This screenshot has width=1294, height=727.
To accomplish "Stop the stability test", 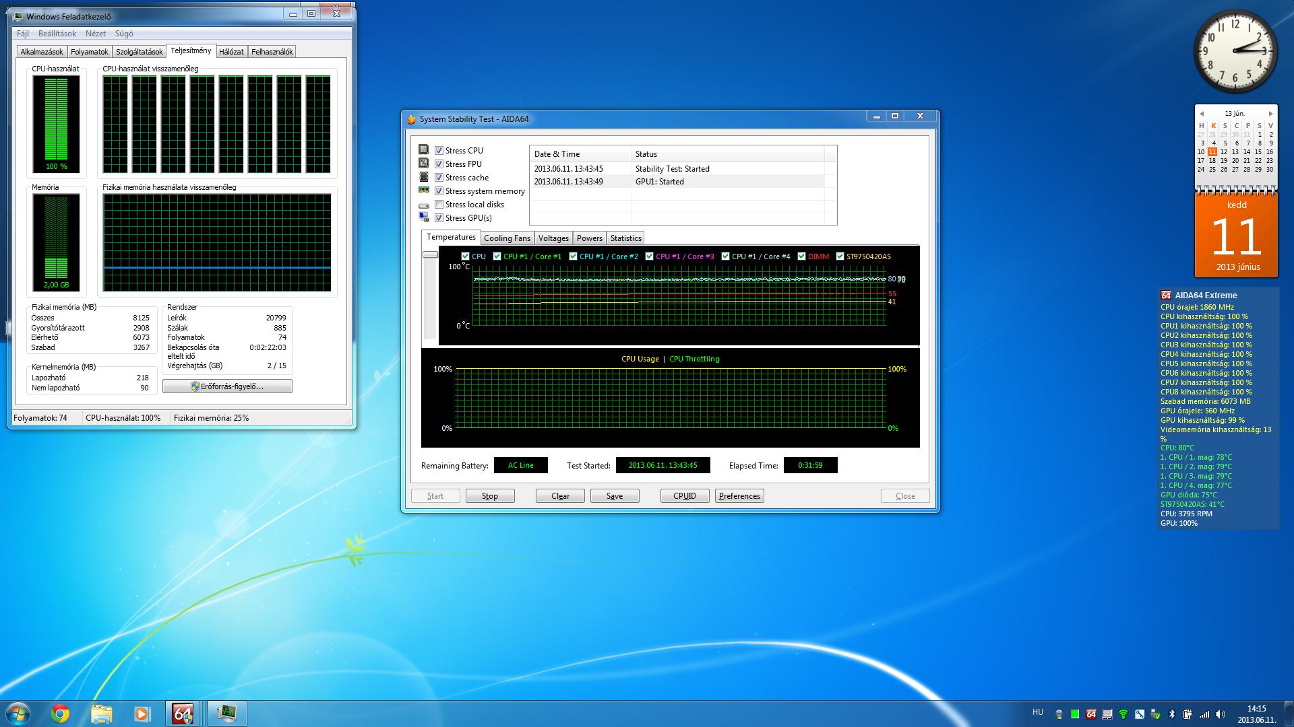I will [x=490, y=496].
